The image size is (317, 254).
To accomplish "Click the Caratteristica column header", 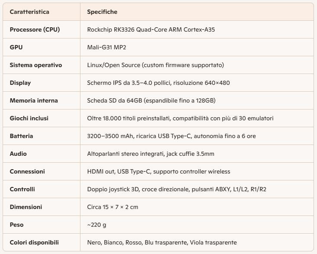I will [x=29, y=12].
